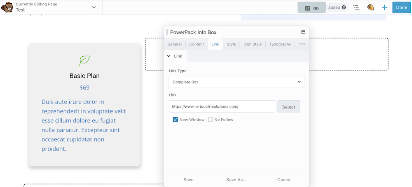
Task: Open the Icon Style tab
Action: point(253,44)
